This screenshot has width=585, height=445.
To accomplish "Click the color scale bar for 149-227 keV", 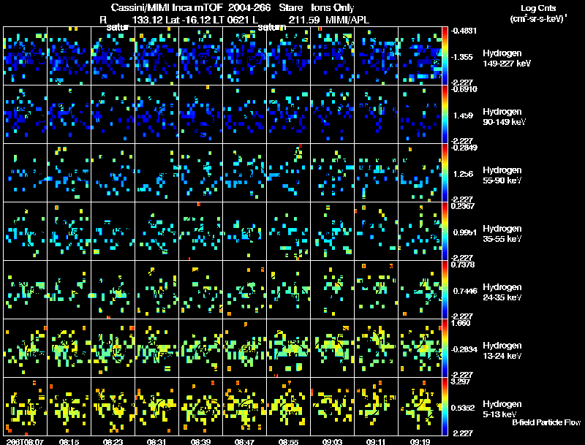I will [x=445, y=56].
